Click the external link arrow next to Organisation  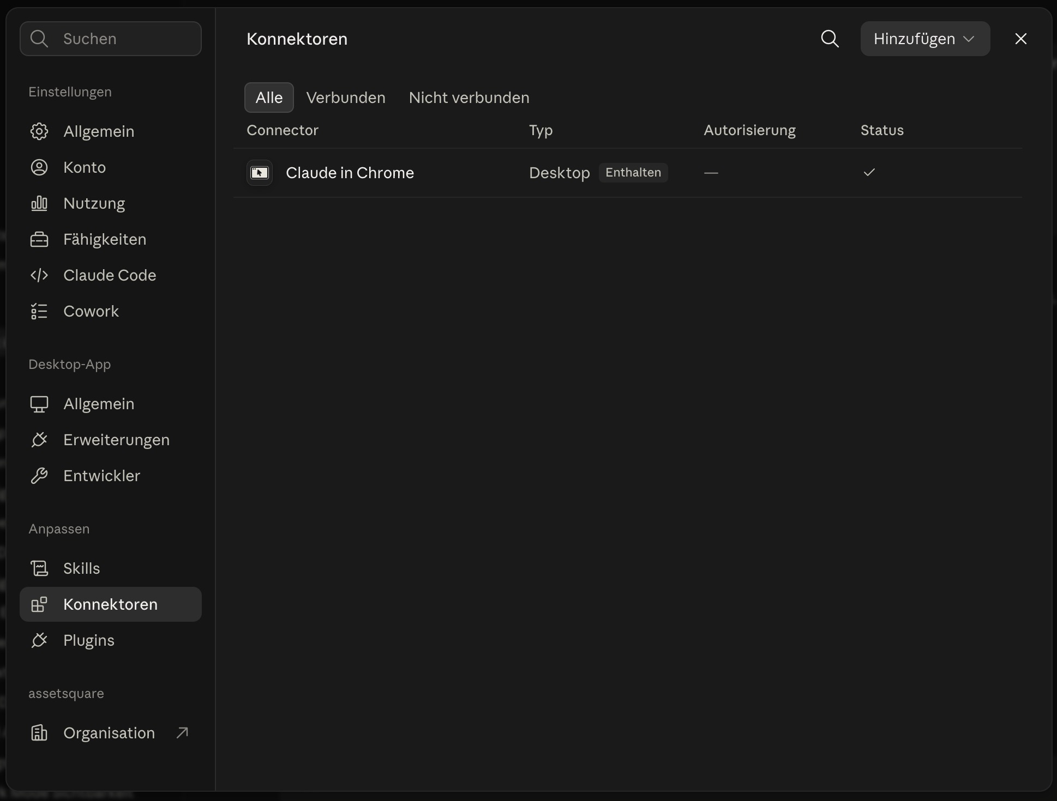(182, 733)
